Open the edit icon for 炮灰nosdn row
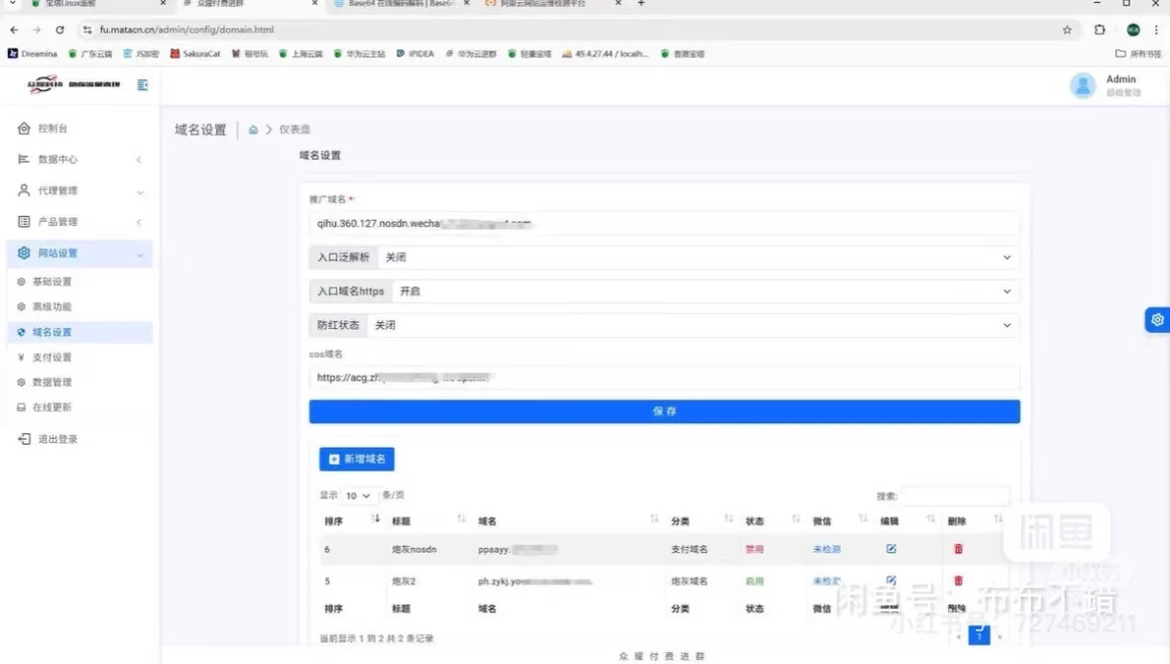The width and height of the screenshot is (1170, 664). point(889,548)
